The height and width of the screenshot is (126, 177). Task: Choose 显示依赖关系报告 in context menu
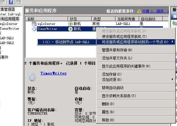(x=119, y=96)
